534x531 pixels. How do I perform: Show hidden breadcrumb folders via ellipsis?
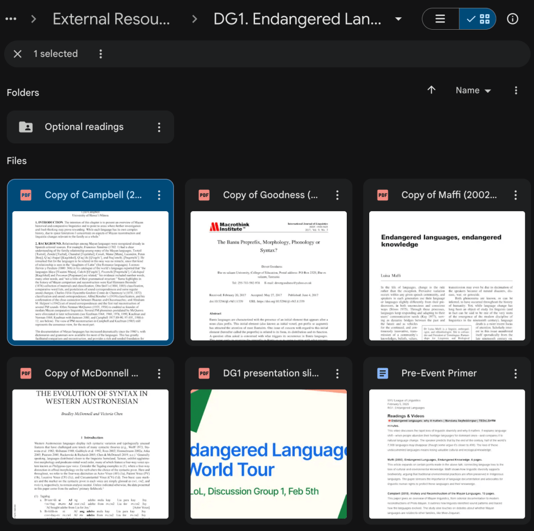click(11, 19)
